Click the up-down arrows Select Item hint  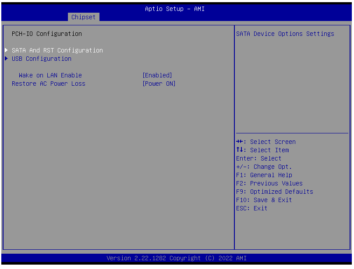[262, 150]
